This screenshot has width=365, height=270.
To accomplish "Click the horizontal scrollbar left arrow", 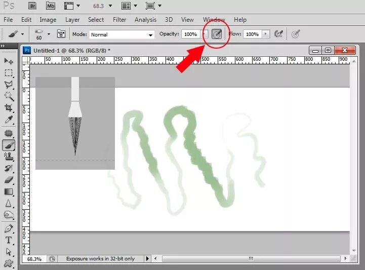I will 156,258.
